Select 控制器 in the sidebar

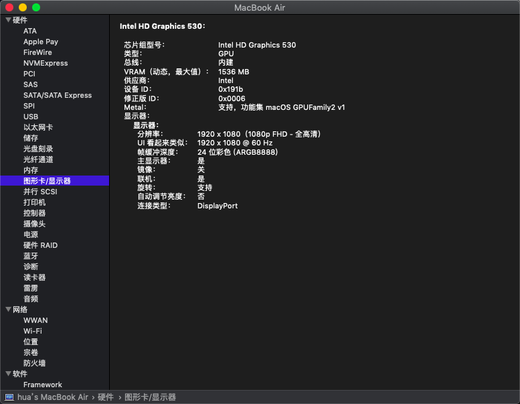35,213
